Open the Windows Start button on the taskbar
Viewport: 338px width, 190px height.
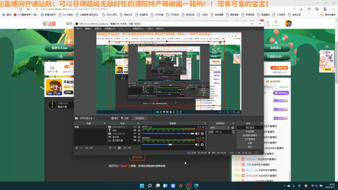coord(142,186)
